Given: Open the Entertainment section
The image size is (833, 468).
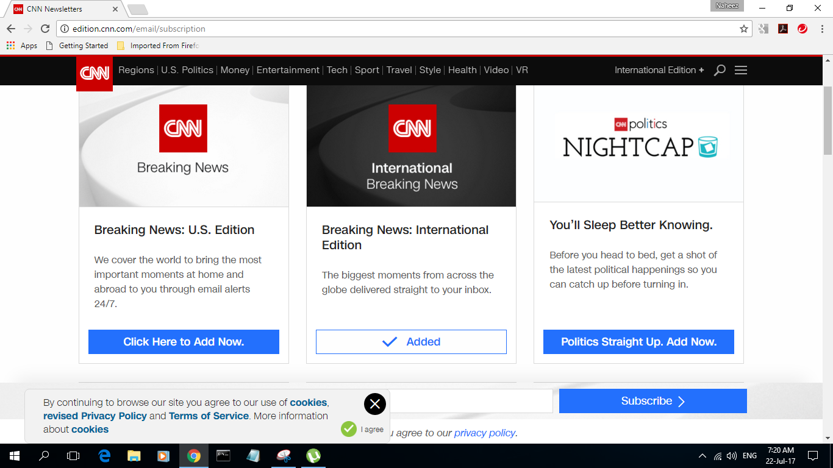Looking at the screenshot, I should click(288, 70).
